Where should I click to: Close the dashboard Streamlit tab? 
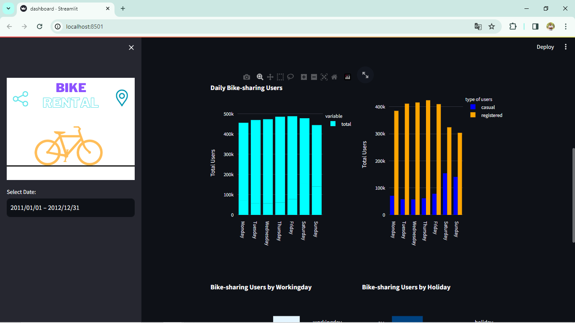click(108, 8)
